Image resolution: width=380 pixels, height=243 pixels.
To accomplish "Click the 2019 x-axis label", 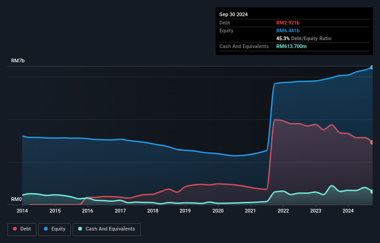I will pos(185,211).
